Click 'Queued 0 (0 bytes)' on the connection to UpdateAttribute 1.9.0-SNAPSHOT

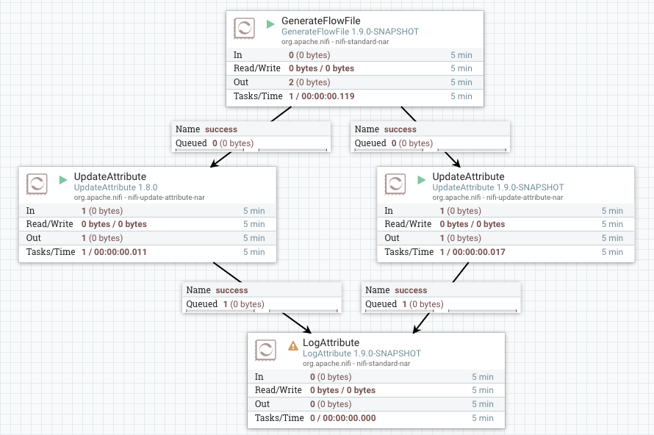tap(394, 143)
